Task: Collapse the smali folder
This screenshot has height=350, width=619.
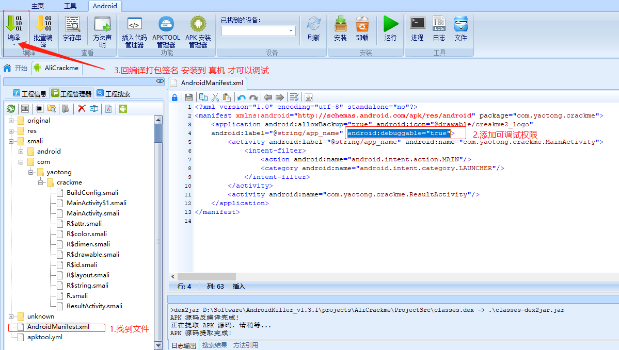Action: [x=11, y=141]
